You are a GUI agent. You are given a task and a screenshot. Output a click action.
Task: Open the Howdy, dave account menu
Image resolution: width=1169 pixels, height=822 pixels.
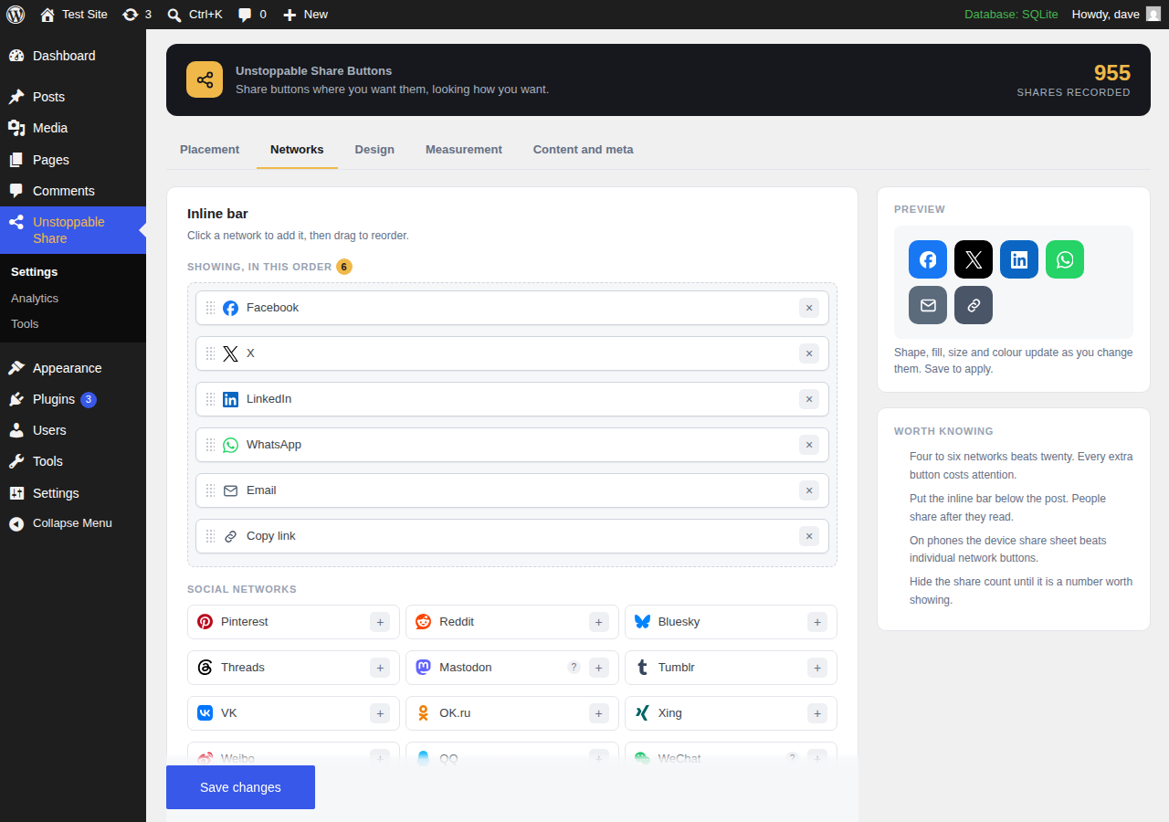point(1116,15)
